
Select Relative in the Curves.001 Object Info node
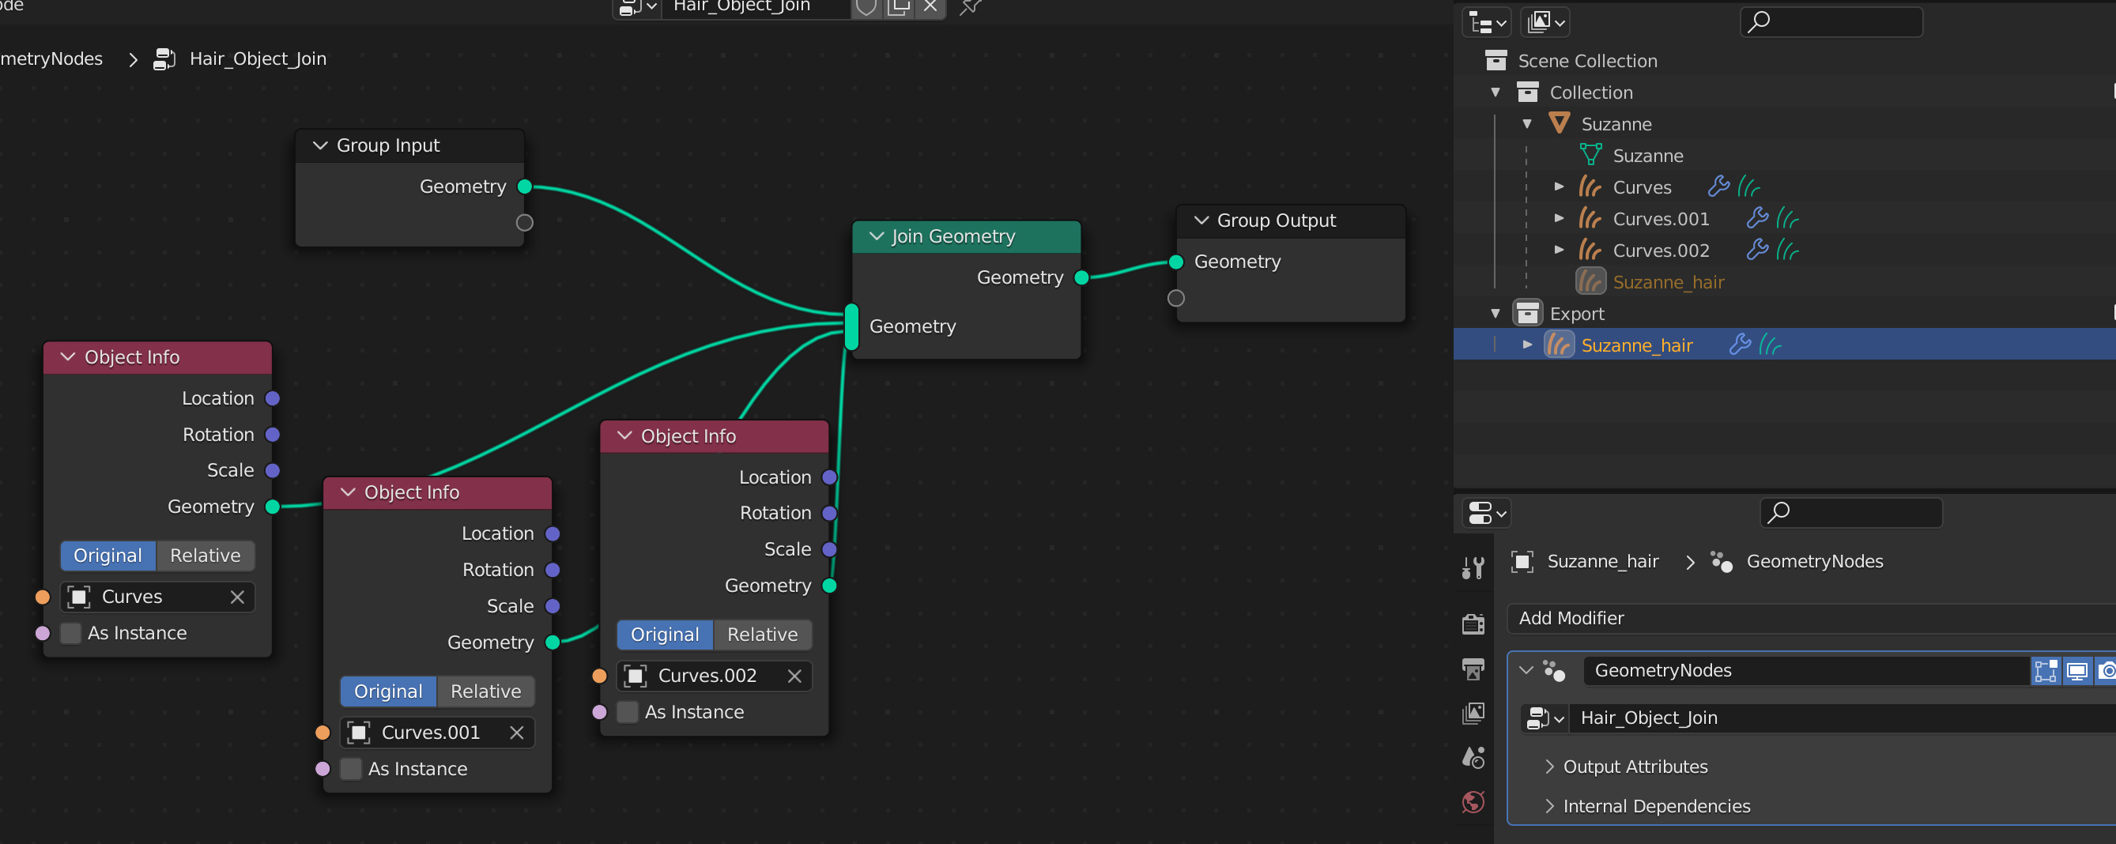485,691
